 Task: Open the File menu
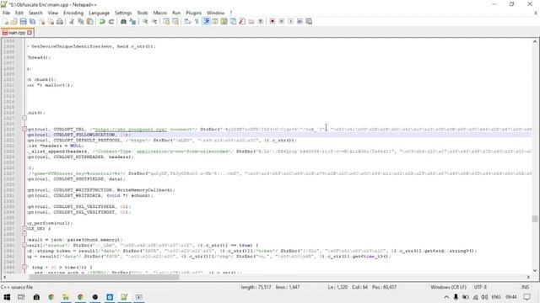6,13
